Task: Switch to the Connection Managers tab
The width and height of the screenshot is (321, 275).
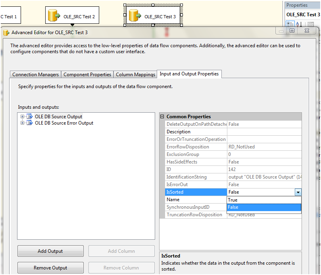Action: click(35, 74)
